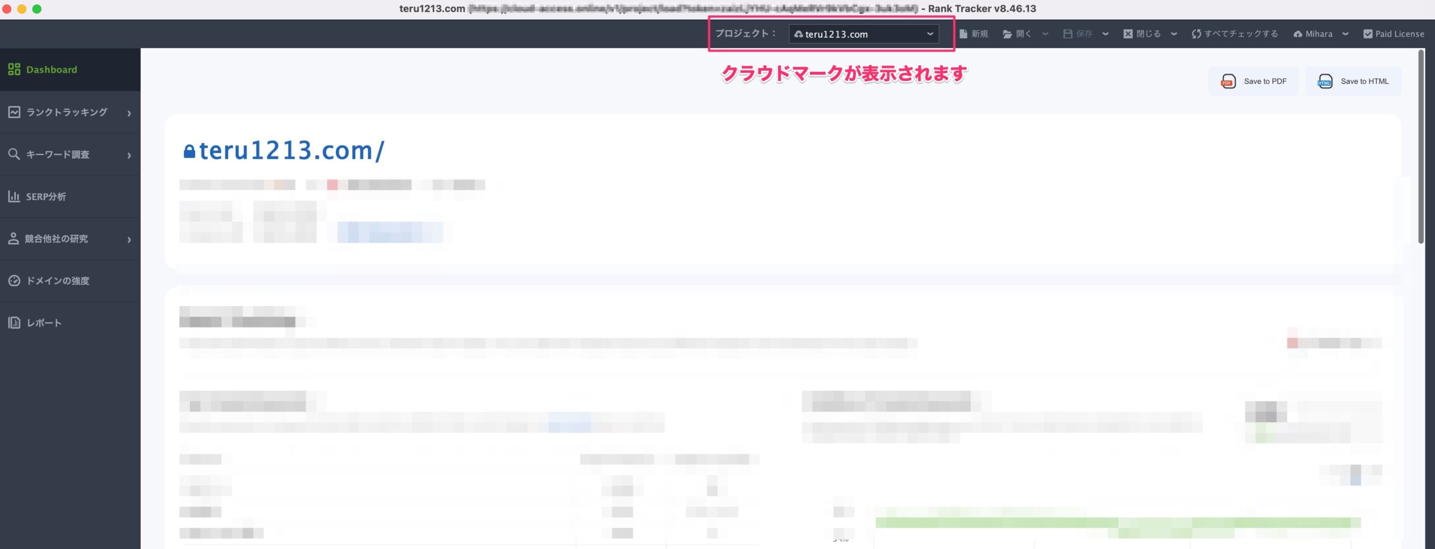The height and width of the screenshot is (549, 1435).
Task: Click Save to HTML button
Action: pos(1353,81)
